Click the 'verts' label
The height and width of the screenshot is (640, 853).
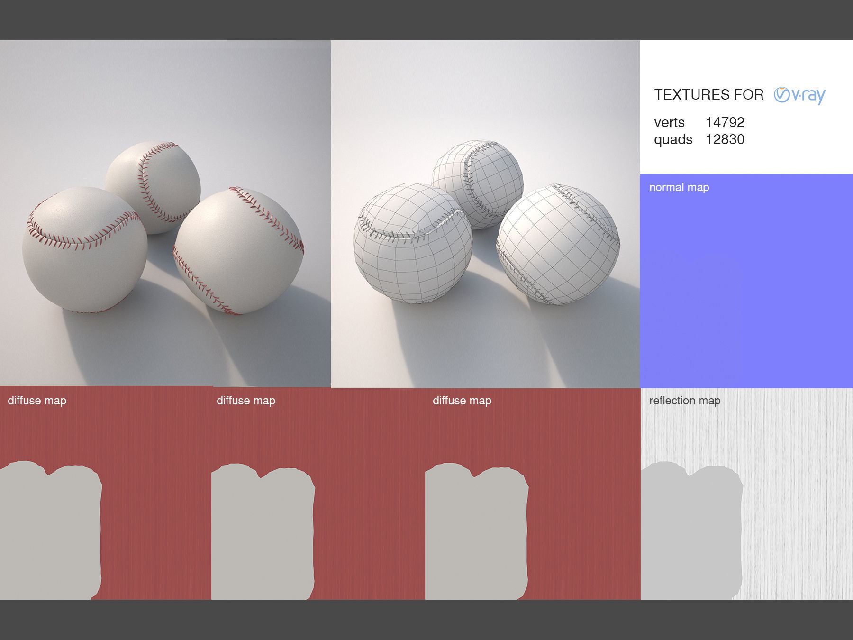coord(669,123)
